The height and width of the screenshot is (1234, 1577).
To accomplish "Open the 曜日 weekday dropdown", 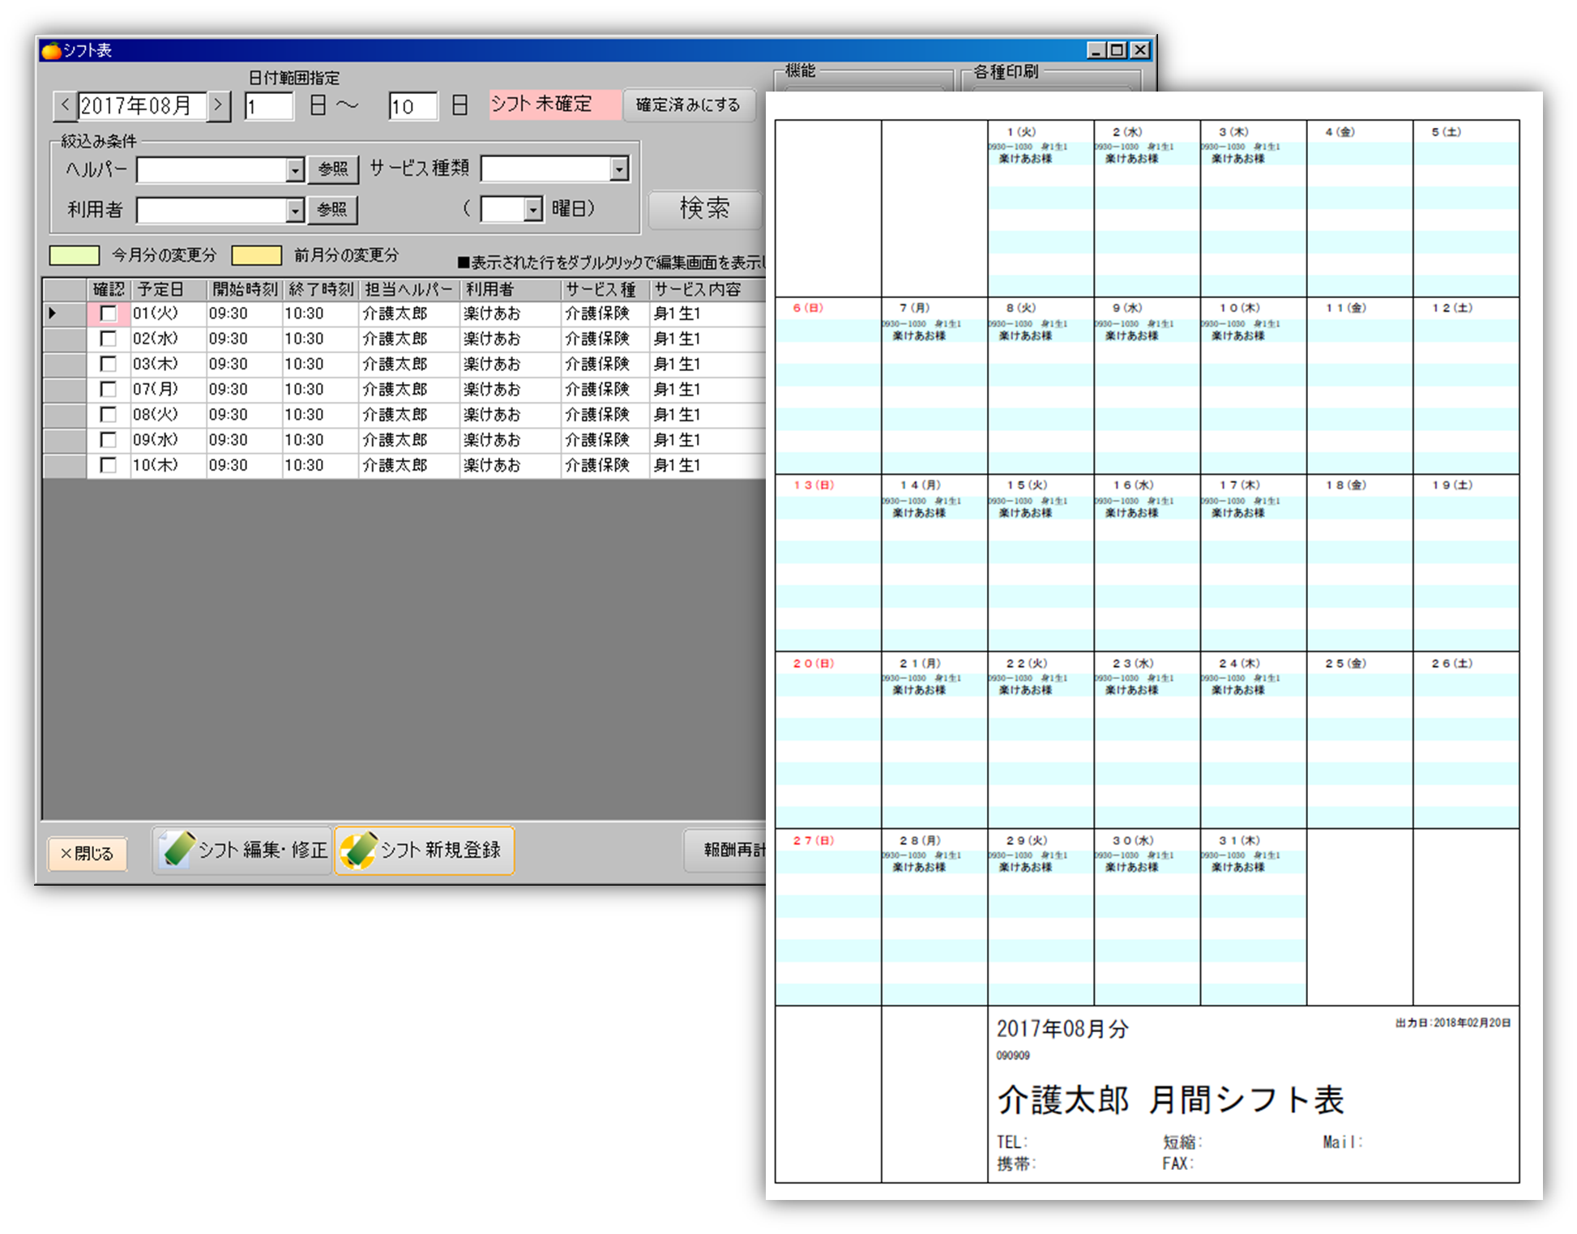I will tap(532, 210).
